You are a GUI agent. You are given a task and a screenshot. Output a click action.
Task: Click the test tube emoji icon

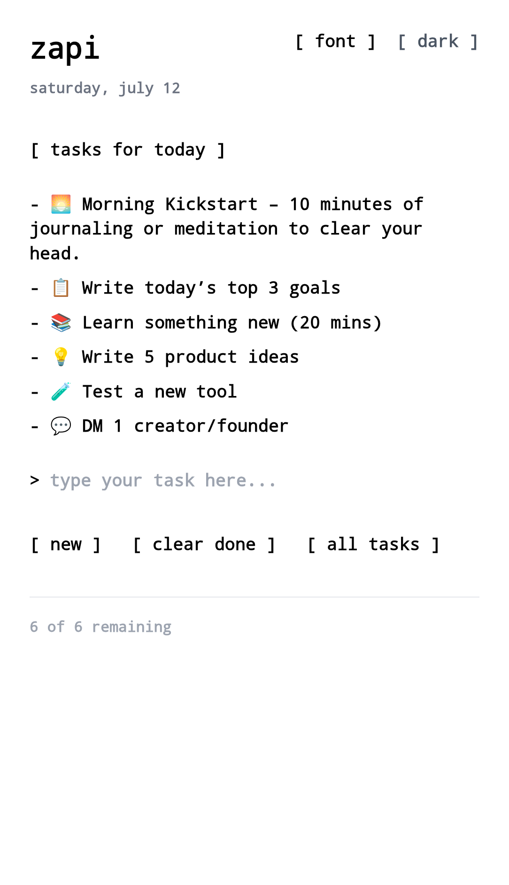[61, 392]
